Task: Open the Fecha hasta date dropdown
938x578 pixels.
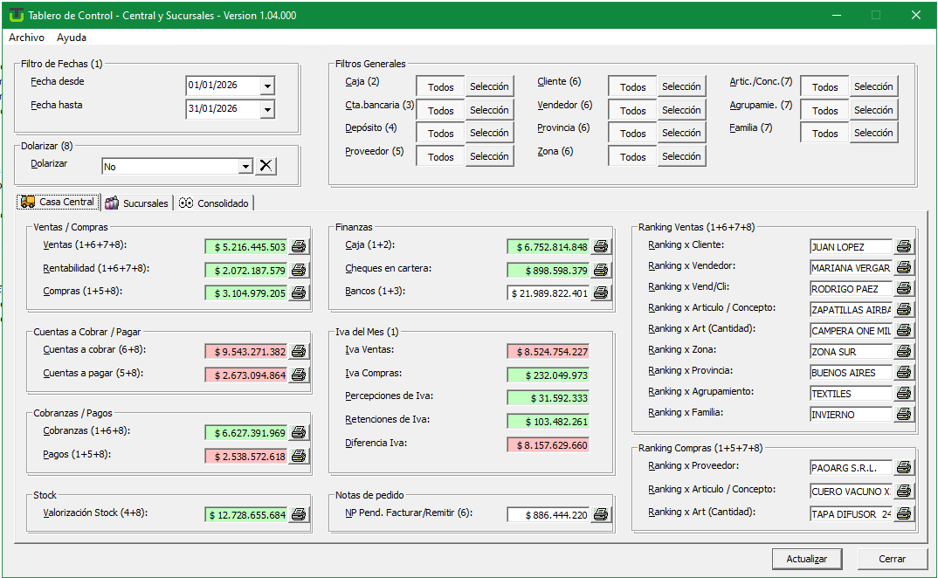Action: click(x=267, y=109)
